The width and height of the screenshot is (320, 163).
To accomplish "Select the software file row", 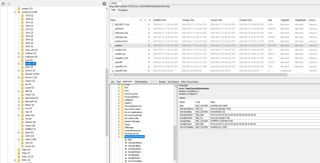I will (x=215, y=29).
